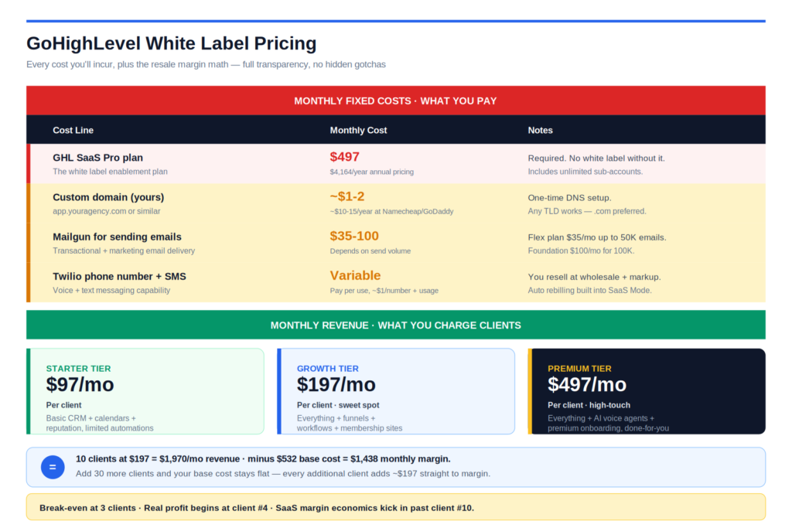
Task: Click the $497 monthly cost value
Action: 344,157
